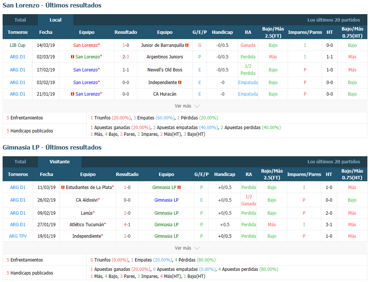370x282 pixels.
Task: Open ARG D1 link in the 26/02/19 row
Action: [18, 200]
